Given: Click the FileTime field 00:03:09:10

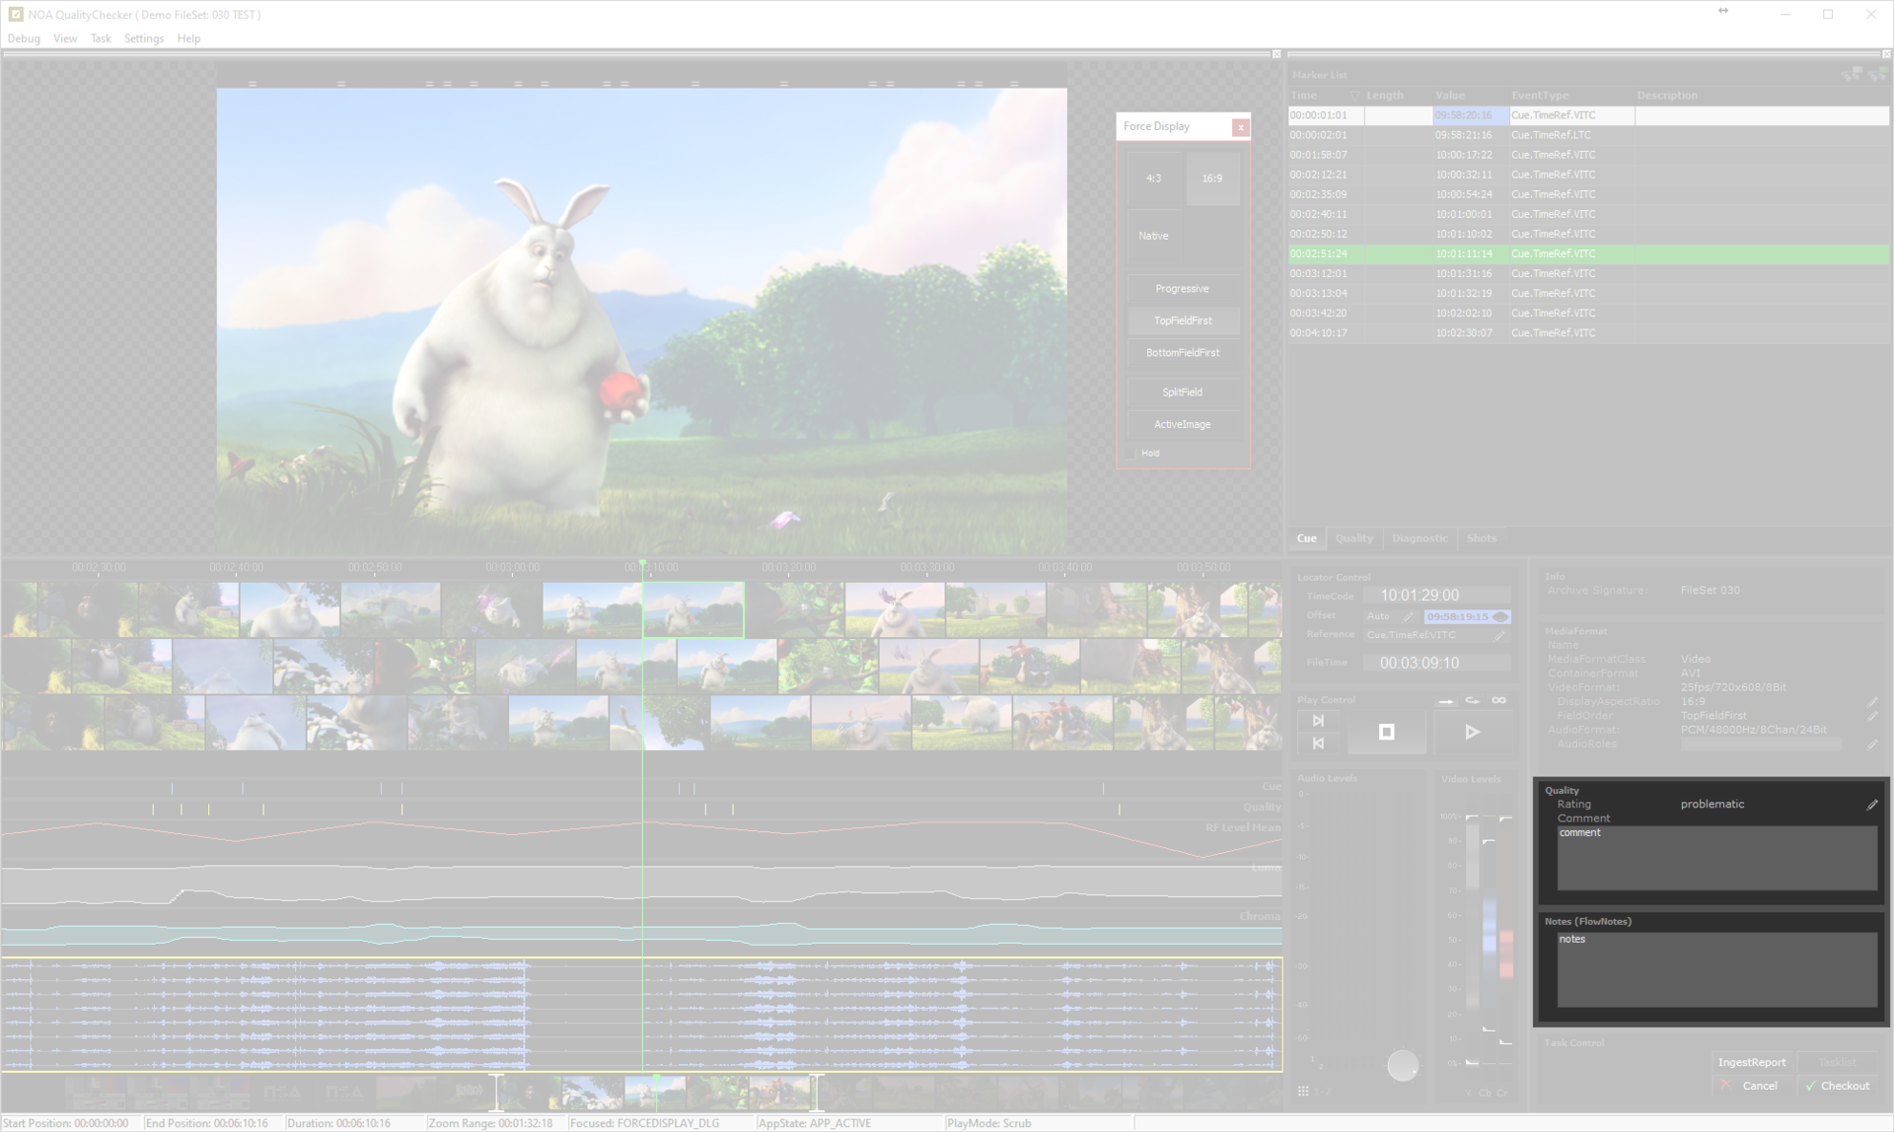Looking at the screenshot, I should pyautogui.click(x=1436, y=663).
